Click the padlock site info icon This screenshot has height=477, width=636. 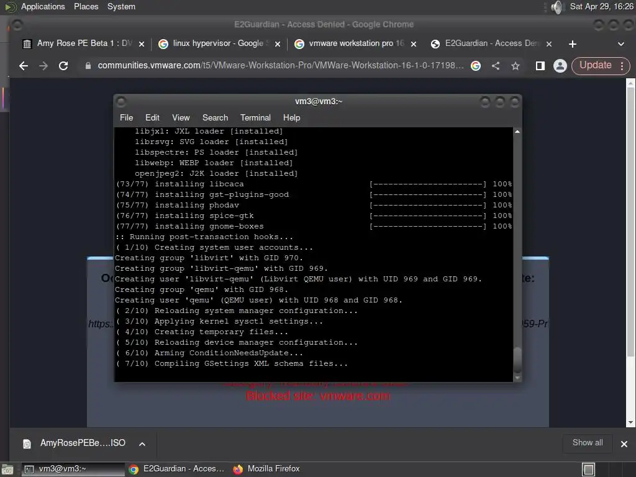click(x=88, y=66)
